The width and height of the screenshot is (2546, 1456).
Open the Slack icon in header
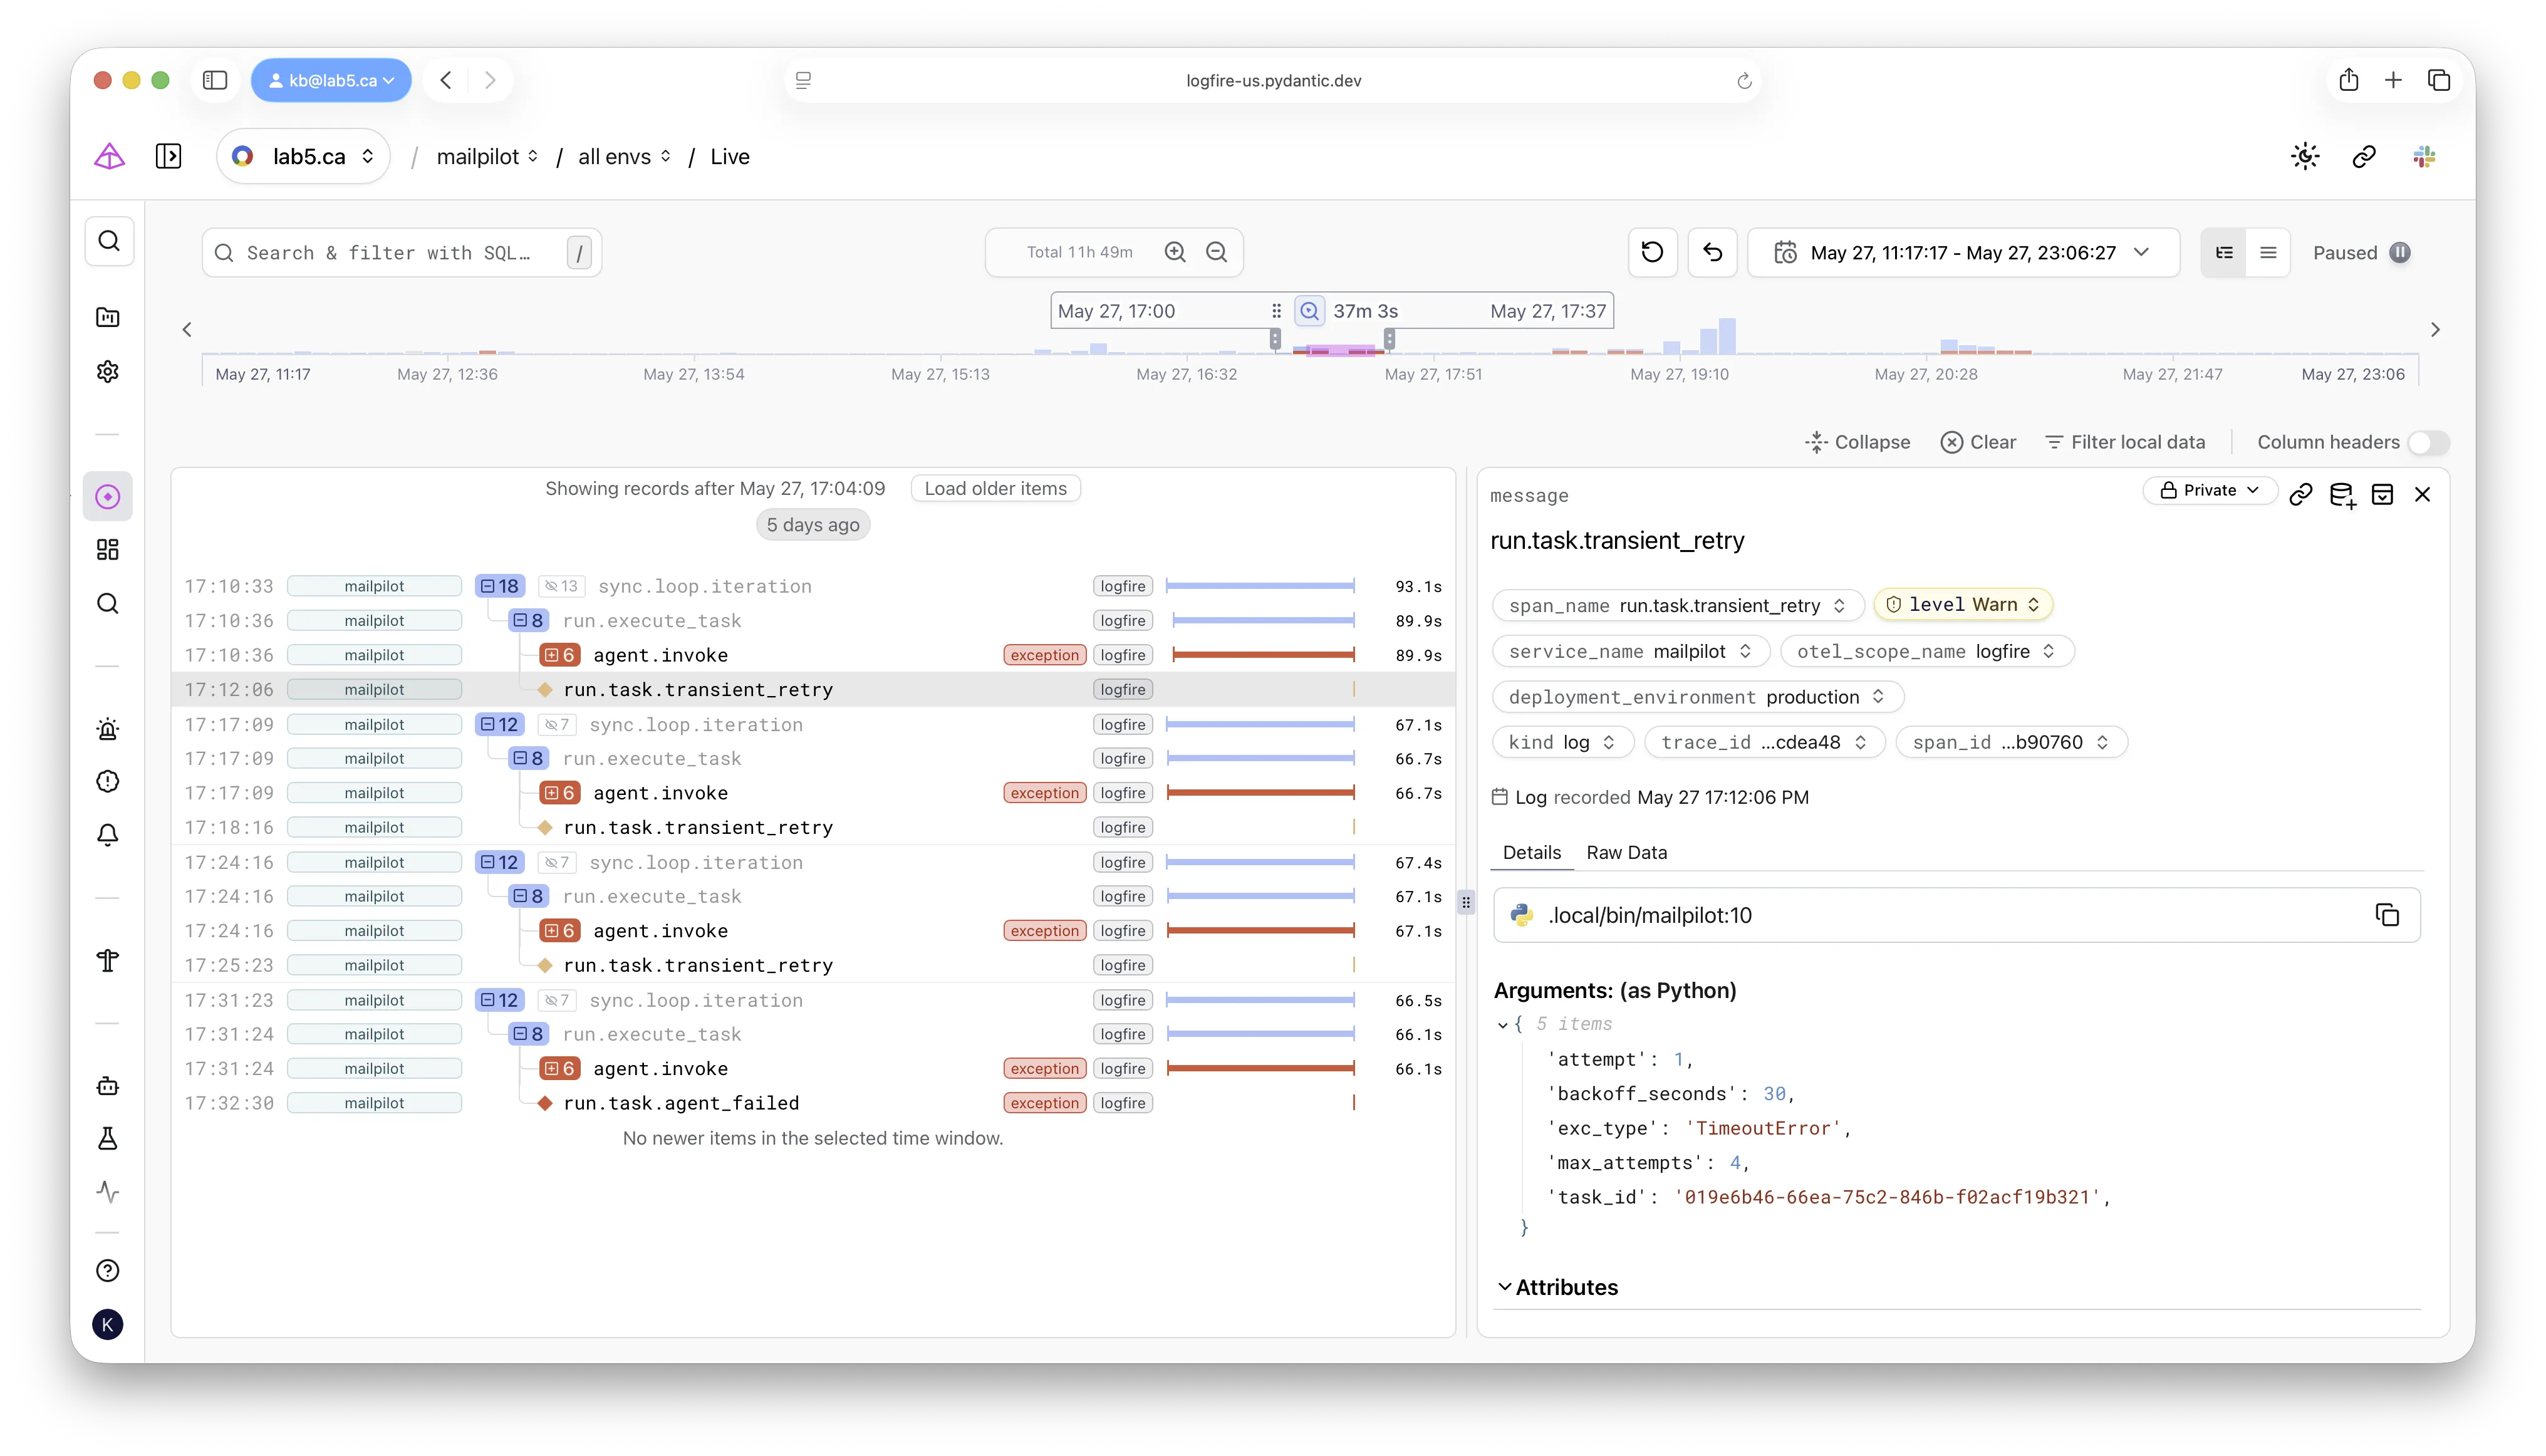coord(2424,156)
